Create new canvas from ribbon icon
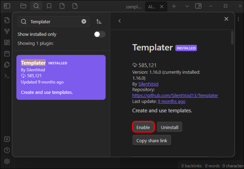 pos(7,42)
